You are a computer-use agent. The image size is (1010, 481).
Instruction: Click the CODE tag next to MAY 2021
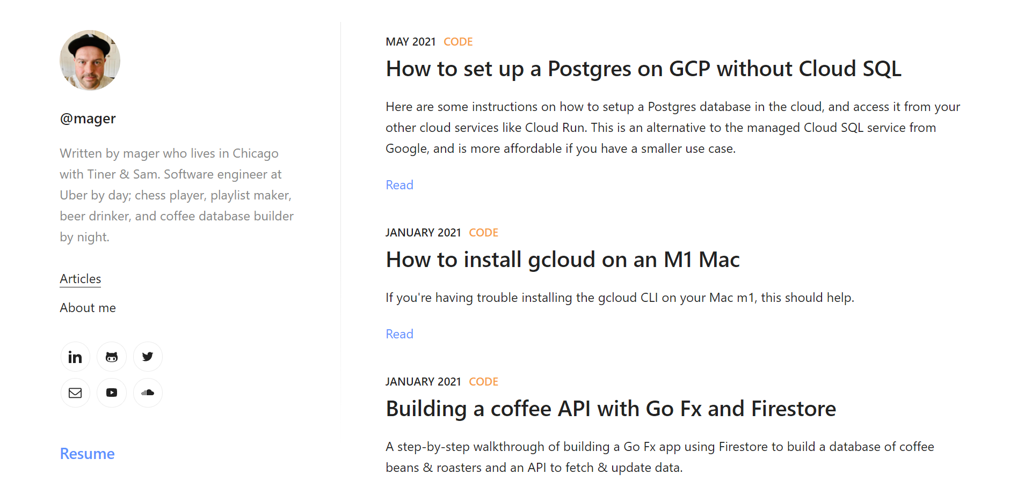point(458,42)
